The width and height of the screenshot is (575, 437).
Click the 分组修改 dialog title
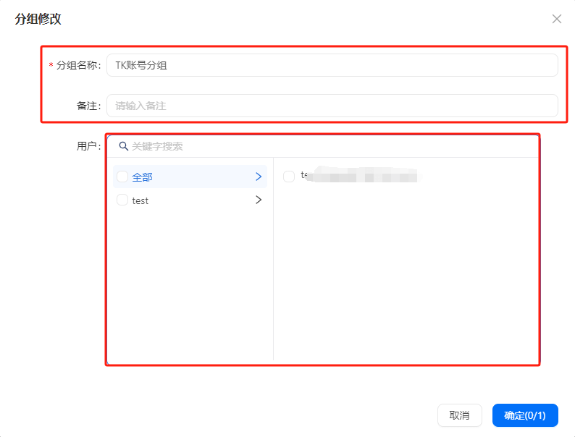(38, 19)
